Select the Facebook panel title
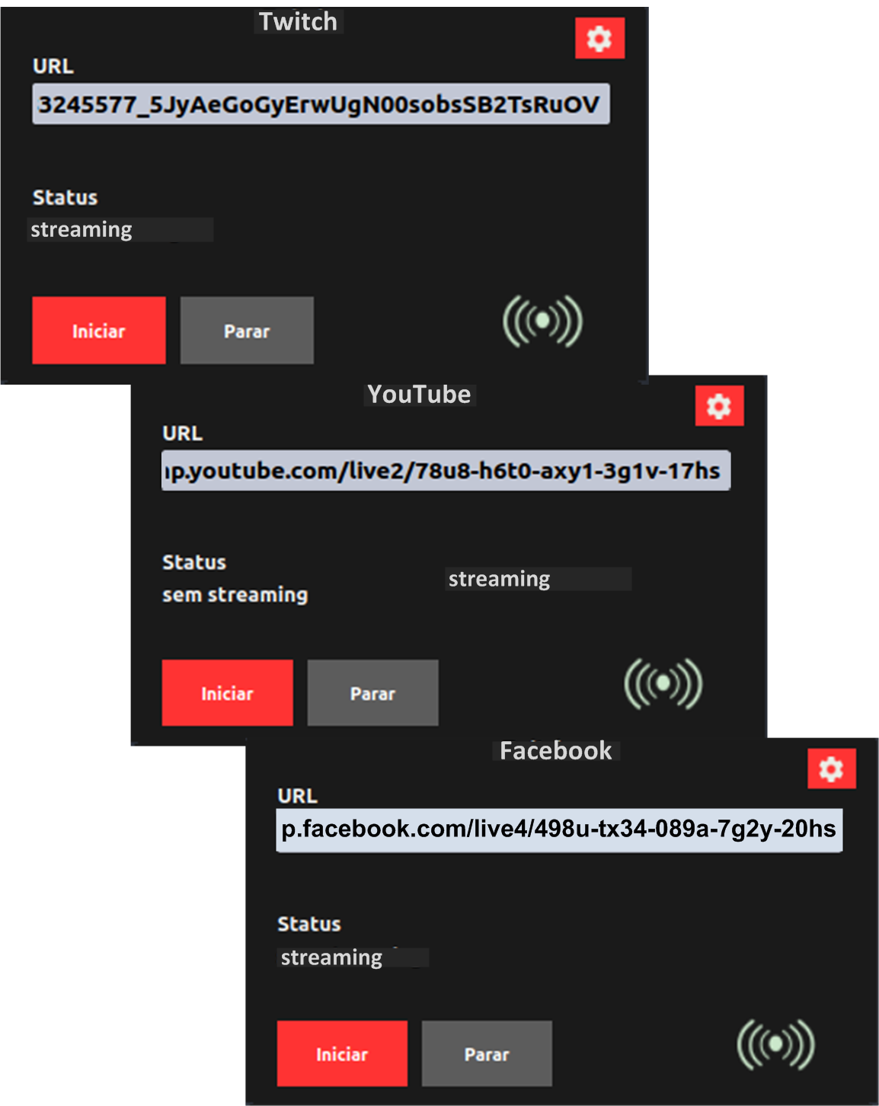879x1106 pixels. 555,751
